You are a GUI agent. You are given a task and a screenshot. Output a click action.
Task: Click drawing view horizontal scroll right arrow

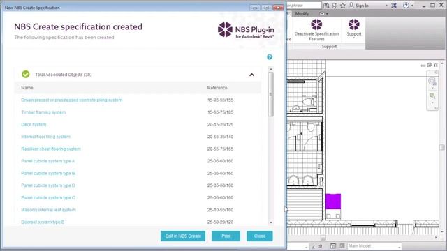pyautogui.click(x=436, y=237)
